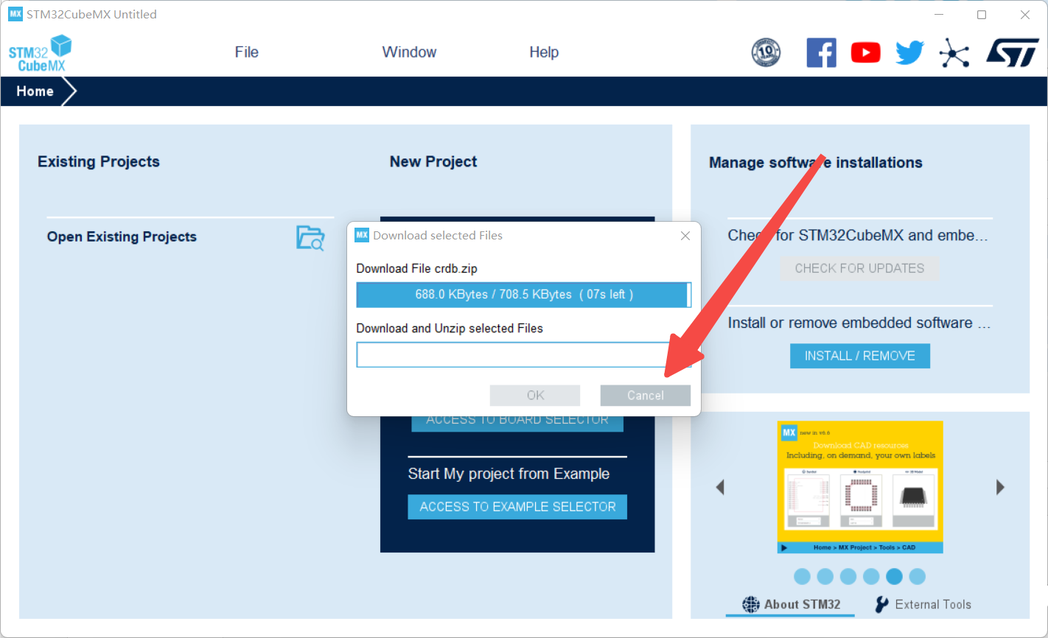Image resolution: width=1048 pixels, height=638 pixels.
Task: Click the crdb.zip download progress bar
Action: tap(524, 295)
